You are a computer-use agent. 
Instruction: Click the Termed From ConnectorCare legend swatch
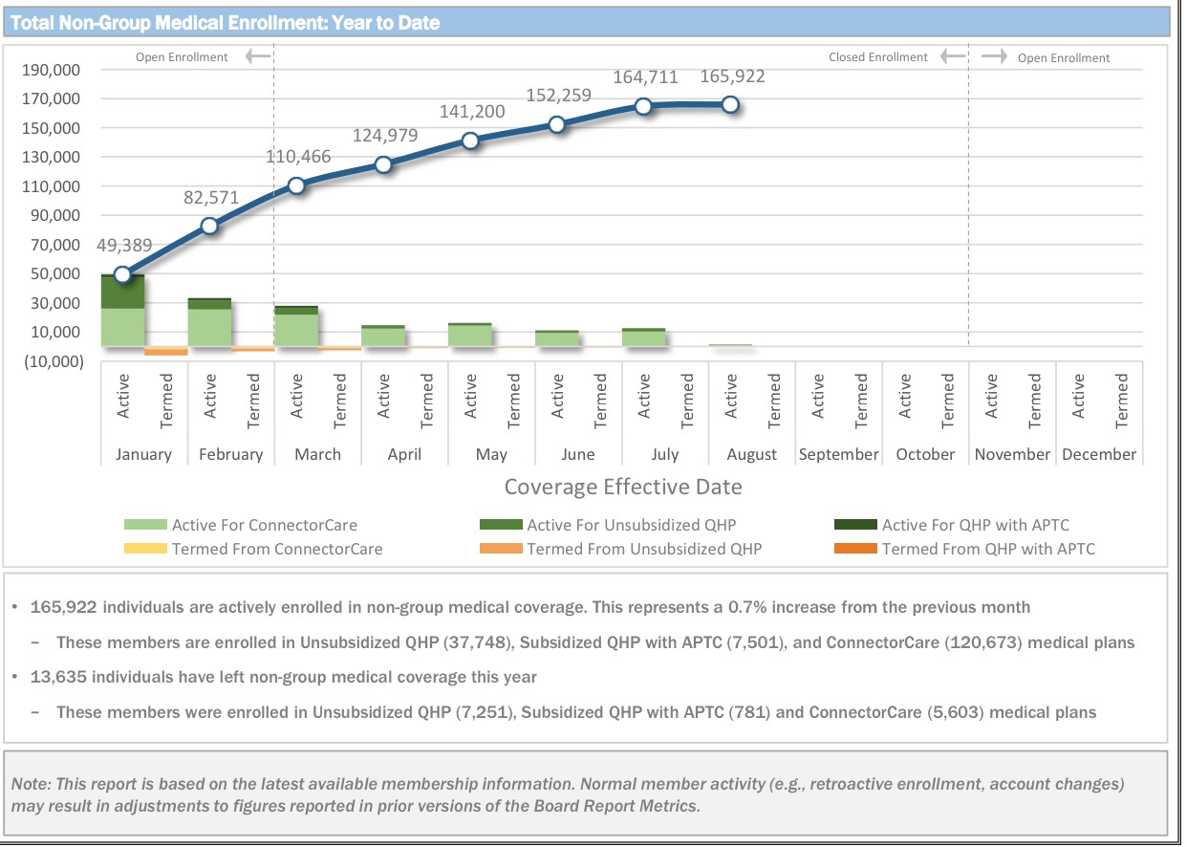(146, 549)
